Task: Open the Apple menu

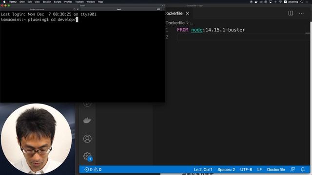Action: (4, 2)
